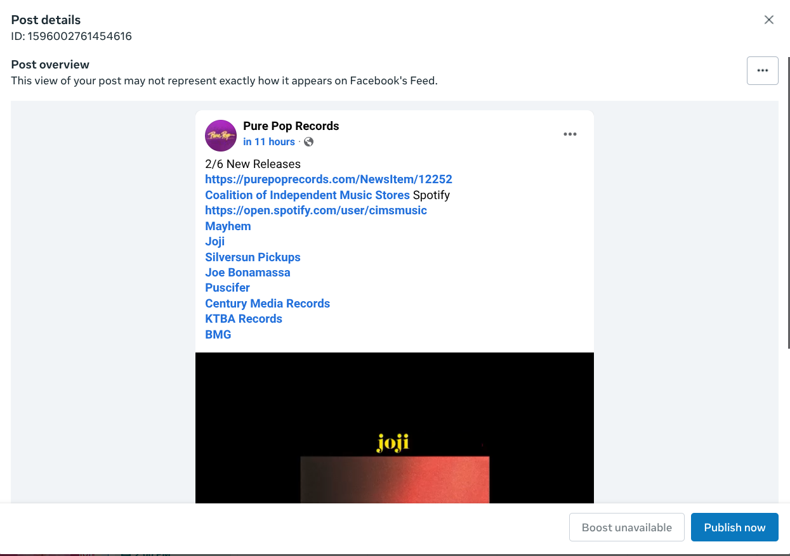Open the Century Media Records tag
The width and height of the screenshot is (790, 556).
coord(267,304)
